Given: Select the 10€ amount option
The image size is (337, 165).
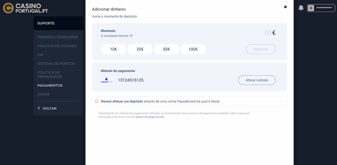Looking at the screenshot, I should (113, 49).
